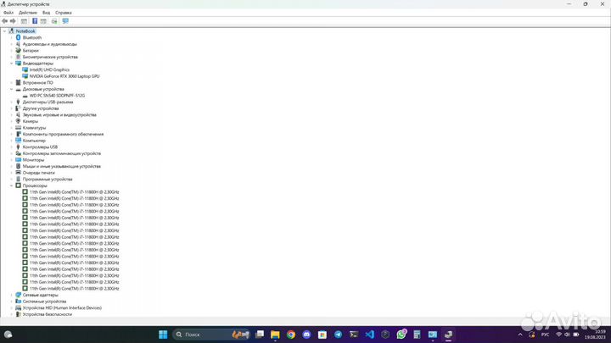Image resolution: width=611 pixels, height=343 pixels.
Task: Click the Bluetooth category icon
Action: pyautogui.click(x=18, y=37)
